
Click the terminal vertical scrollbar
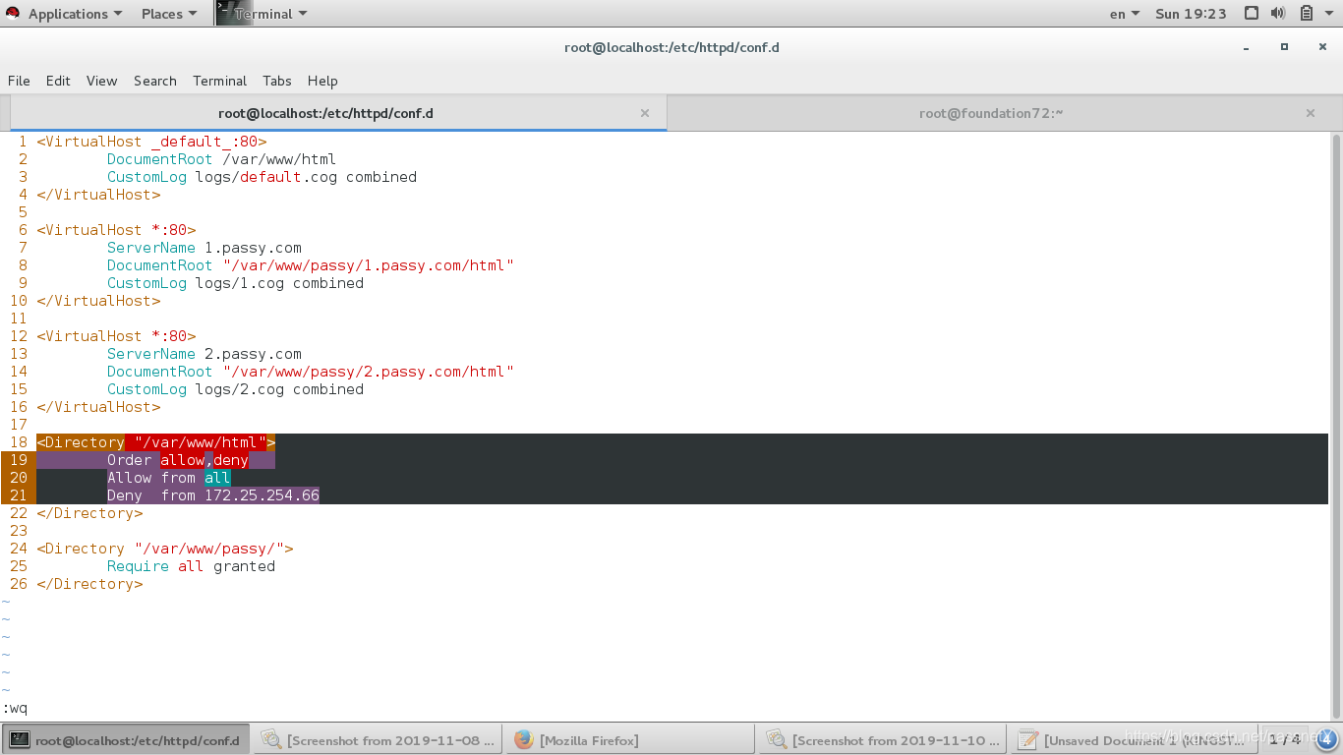pyautogui.click(x=1336, y=425)
